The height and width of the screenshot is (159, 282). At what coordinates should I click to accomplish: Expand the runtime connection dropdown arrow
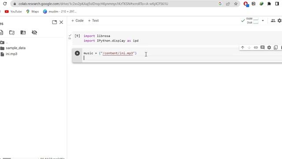(263, 21)
